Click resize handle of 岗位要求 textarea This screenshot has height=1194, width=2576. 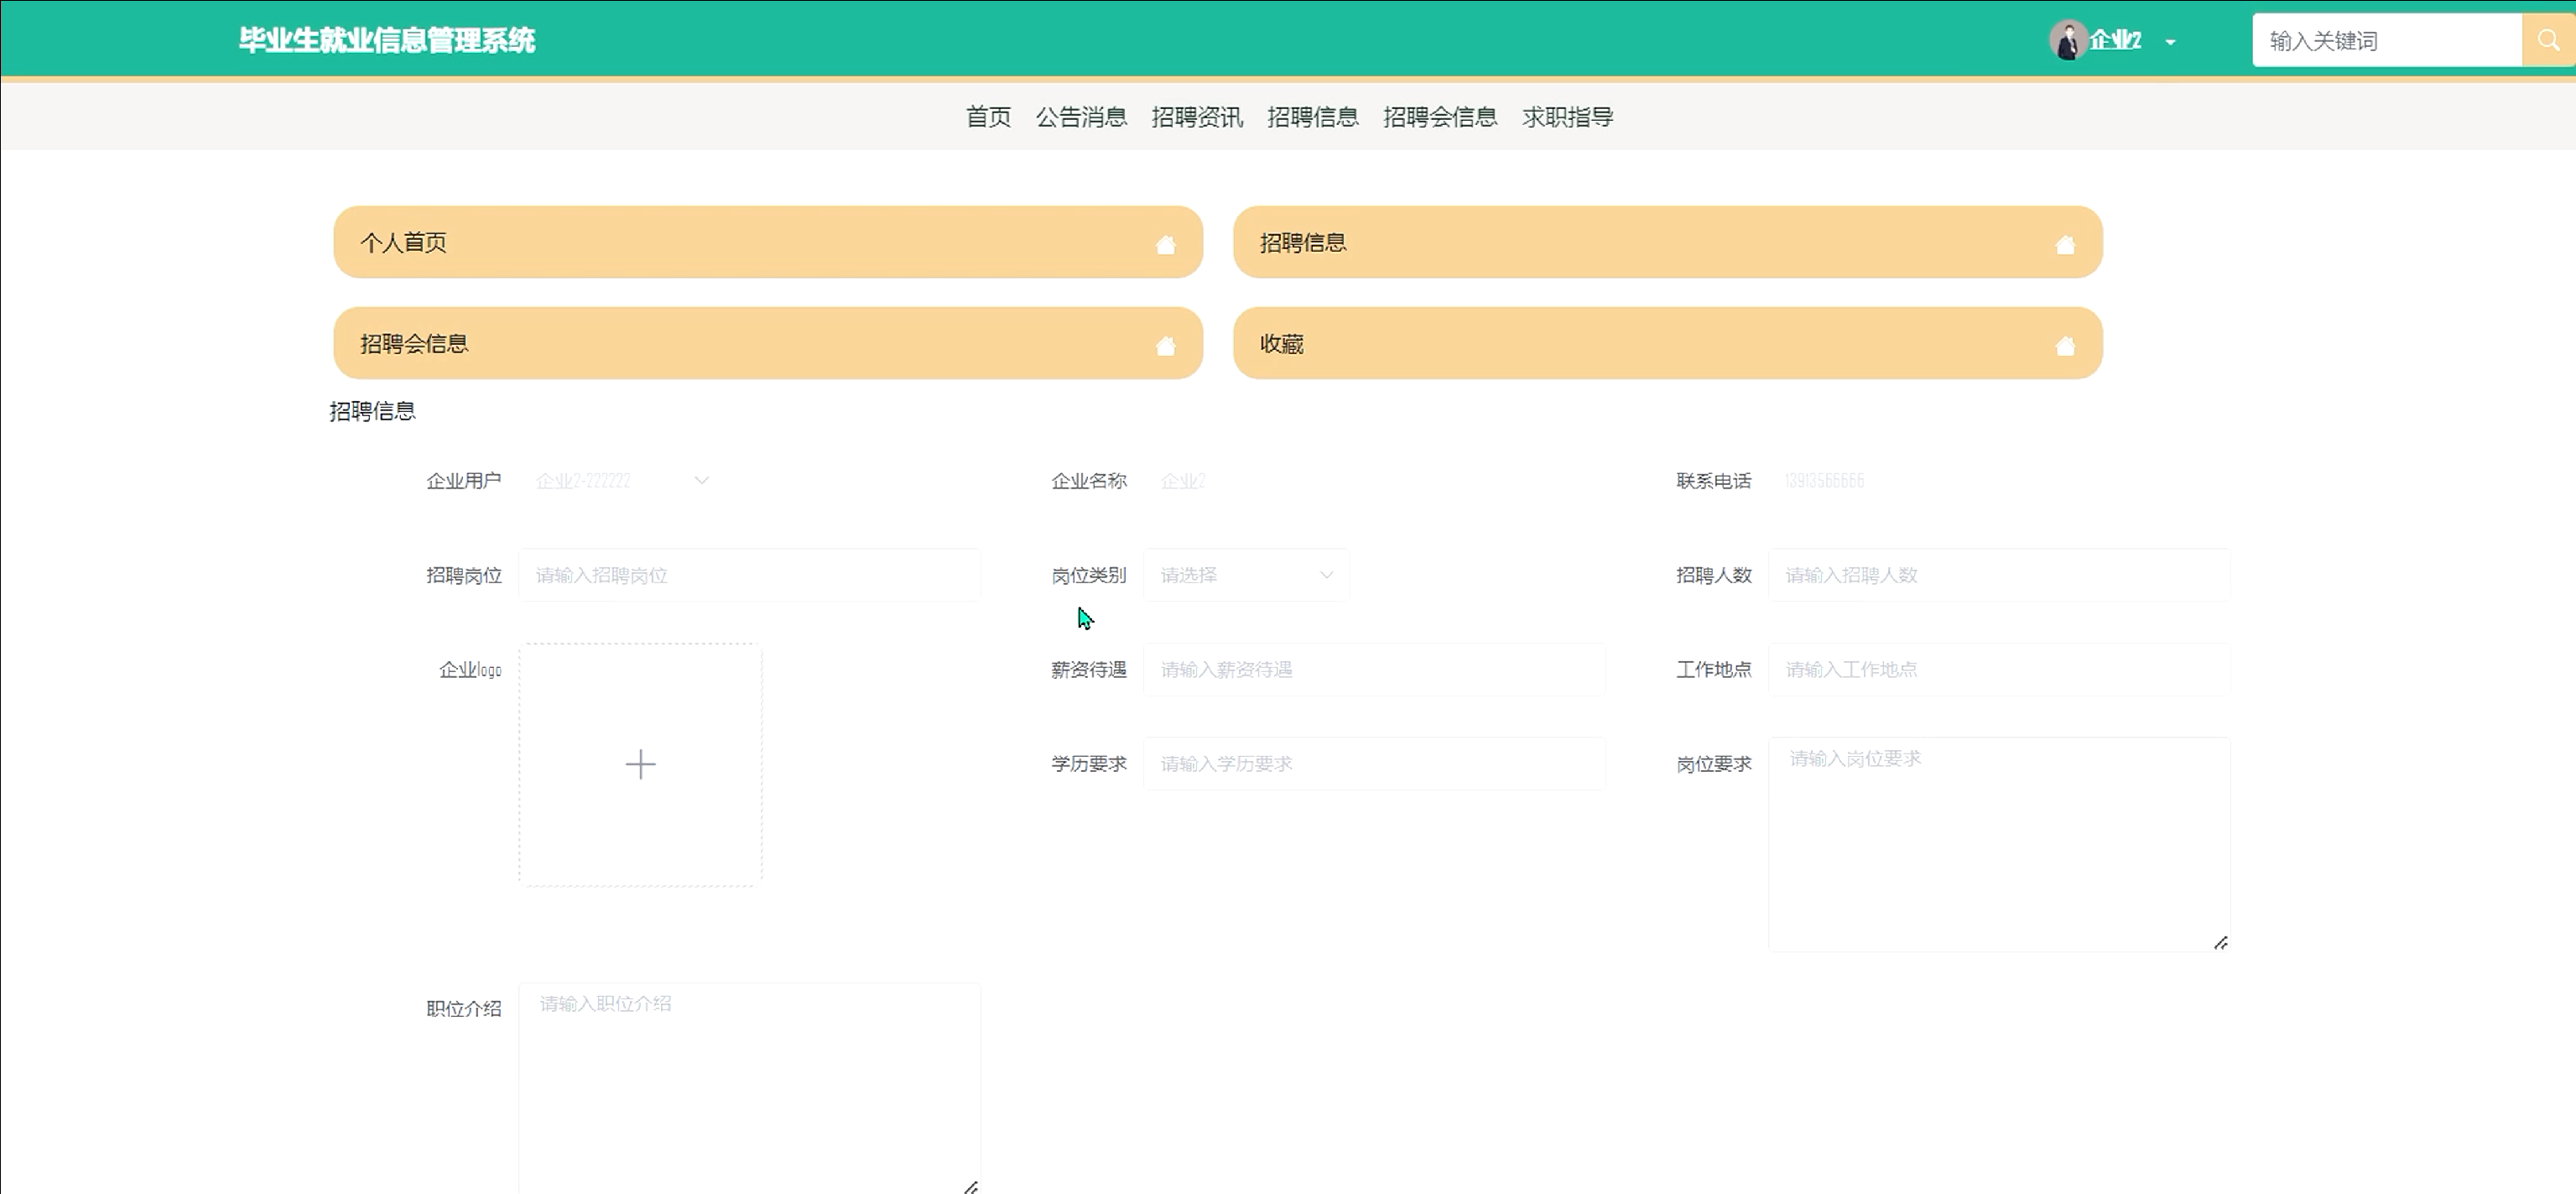(x=2220, y=943)
